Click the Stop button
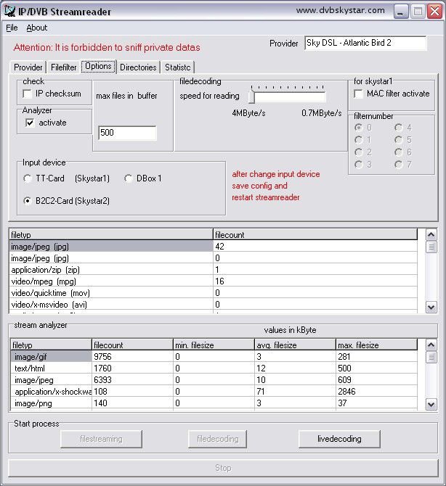 coord(223,468)
